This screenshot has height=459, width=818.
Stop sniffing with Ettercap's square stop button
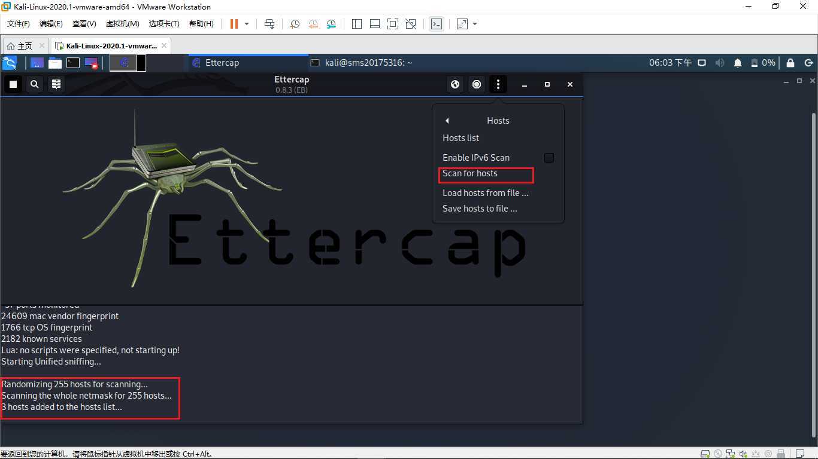13,84
